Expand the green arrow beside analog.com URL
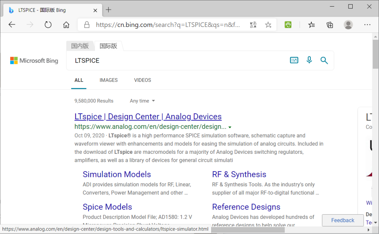Viewport: 379px width, 234px height. coord(230,127)
